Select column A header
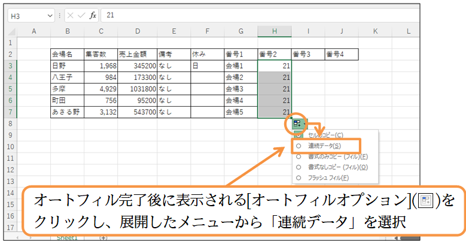This screenshot has width=466, height=242. [34, 32]
